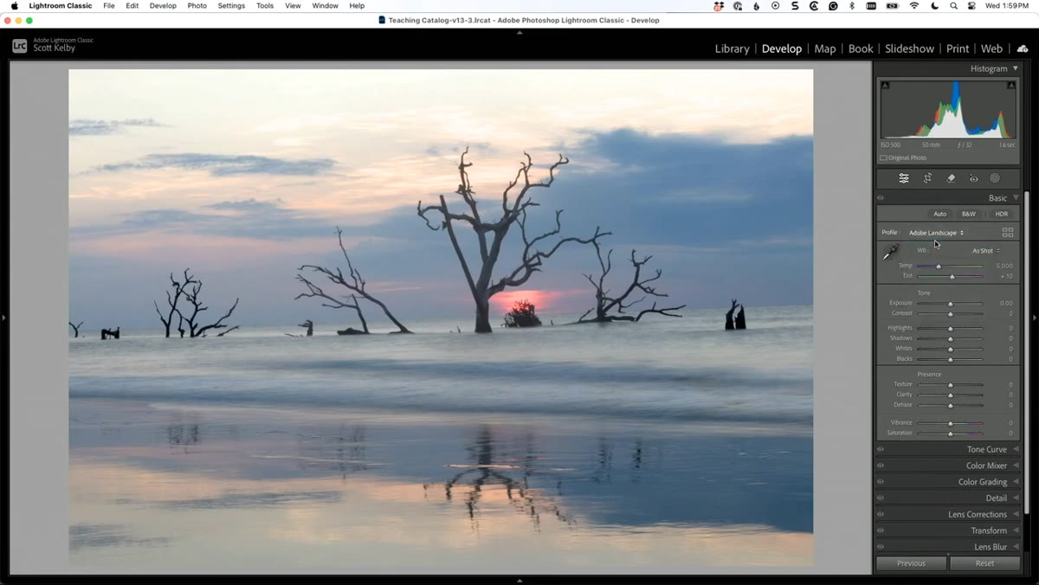Screen dimensions: 1039x585
Task: Enable the Original Photo checkbox
Action: [883, 157]
